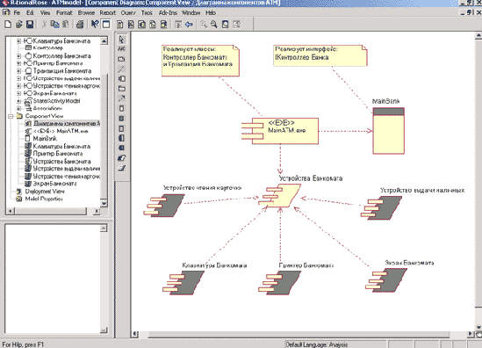Image resolution: width=482 pixels, height=348 pixels.
Task: Cut selection with scissors icon
Action: (44, 25)
